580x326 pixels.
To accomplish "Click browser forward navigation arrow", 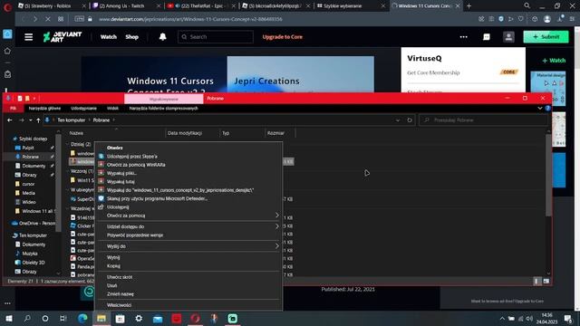I will pyautogui.click(x=35, y=19).
